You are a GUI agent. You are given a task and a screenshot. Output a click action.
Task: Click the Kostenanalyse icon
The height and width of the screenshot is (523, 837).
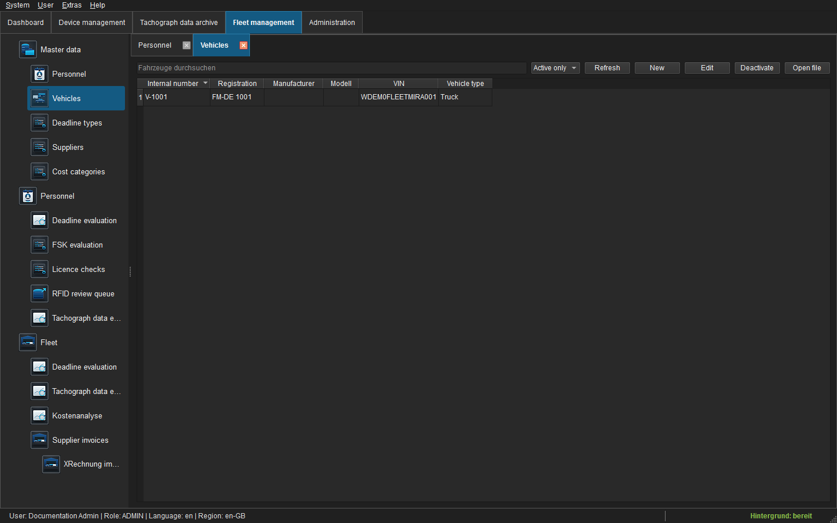(x=40, y=415)
